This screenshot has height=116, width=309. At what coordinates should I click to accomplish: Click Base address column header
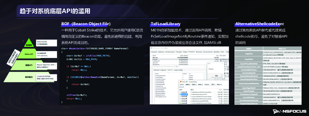tap(184, 56)
